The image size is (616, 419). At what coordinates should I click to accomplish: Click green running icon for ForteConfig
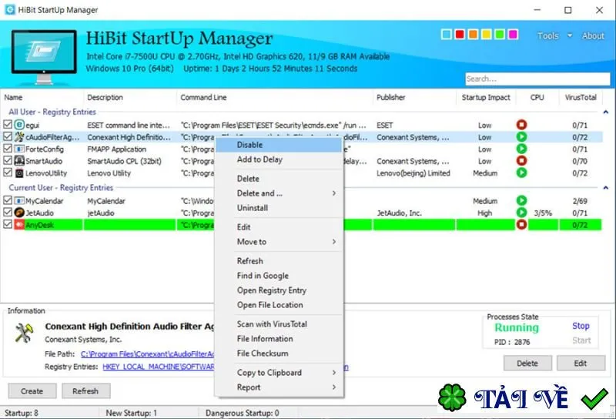pos(521,149)
